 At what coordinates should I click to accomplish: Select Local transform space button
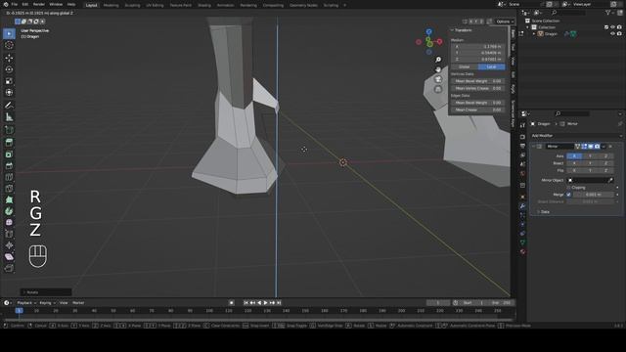pyautogui.click(x=491, y=67)
